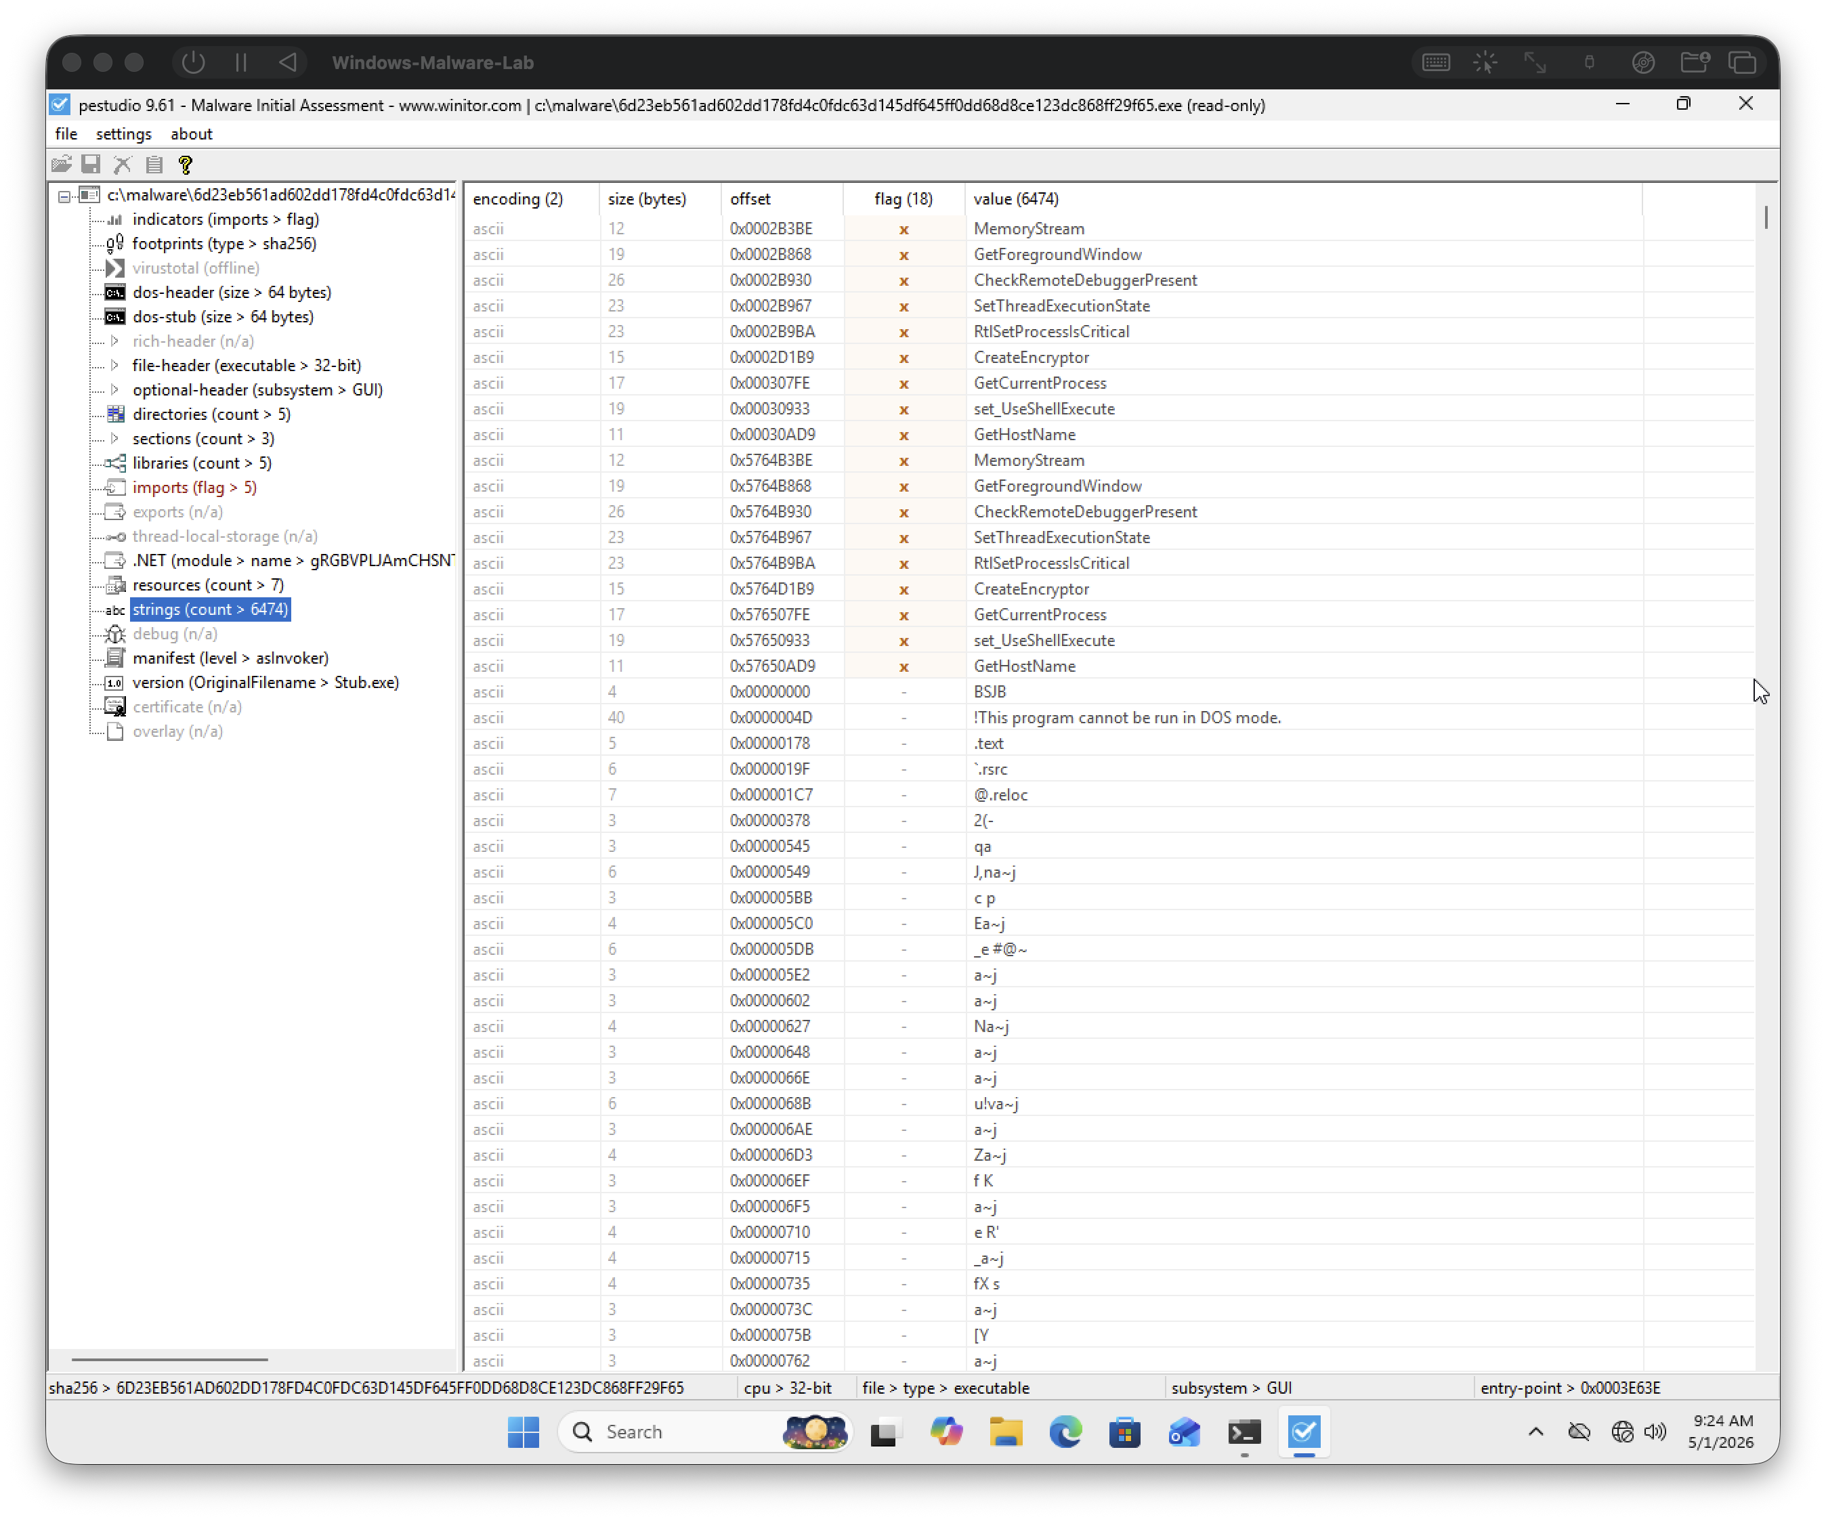Click the help question mark toolbar icon
Viewport: 1826px width, 1521px height.
(x=185, y=163)
